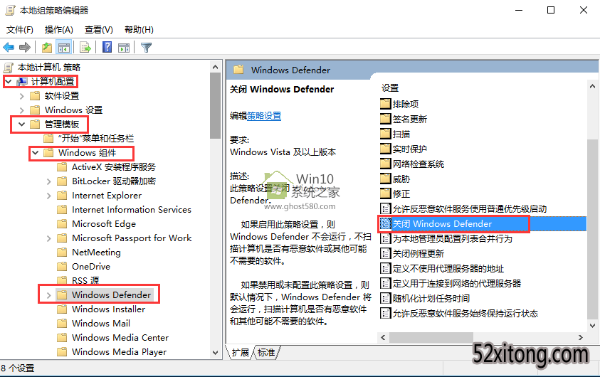Select the ActiveX 安装程序服务 tree item
The height and width of the screenshot is (377, 600).
click(114, 166)
